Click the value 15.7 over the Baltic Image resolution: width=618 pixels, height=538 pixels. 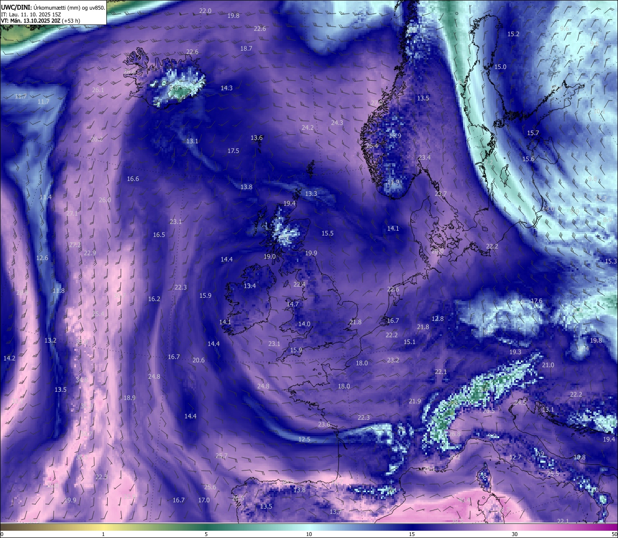click(x=533, y=133)
